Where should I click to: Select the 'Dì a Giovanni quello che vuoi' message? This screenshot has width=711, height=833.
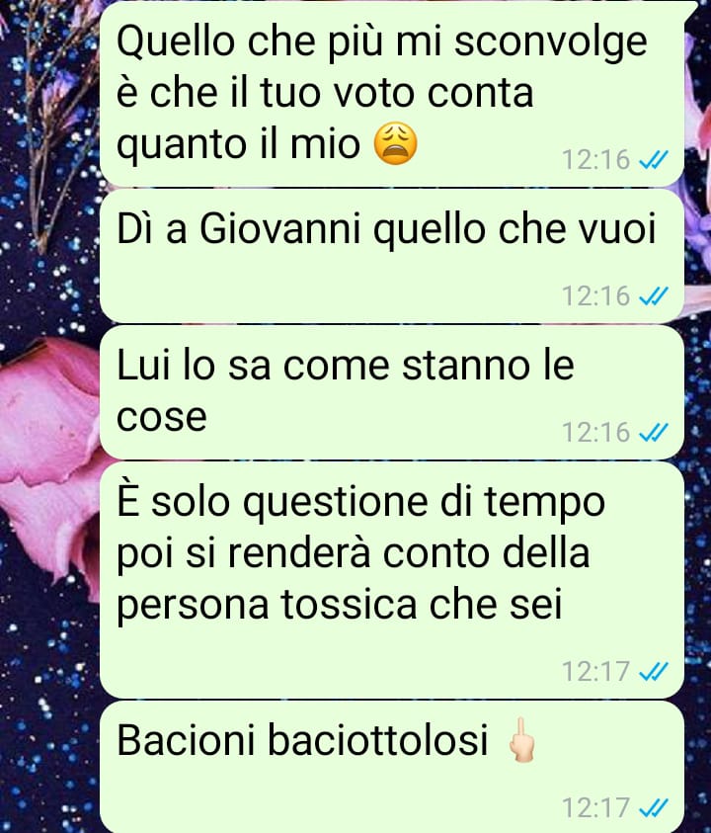(x=392, y=256)
